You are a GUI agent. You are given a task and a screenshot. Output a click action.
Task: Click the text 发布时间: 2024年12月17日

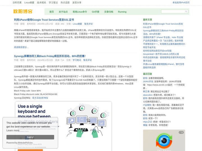click(x=40, y=24)
